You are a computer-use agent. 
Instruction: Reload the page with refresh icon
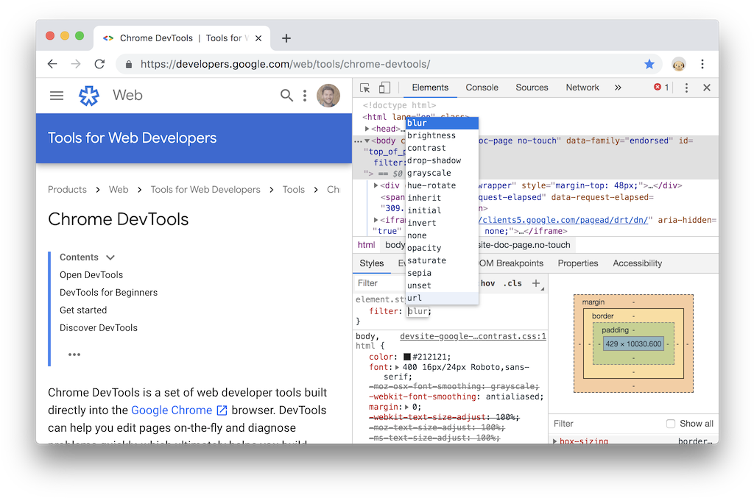tap(99, 64)
